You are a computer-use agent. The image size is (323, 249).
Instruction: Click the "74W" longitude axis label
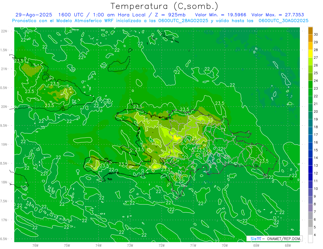99,245
